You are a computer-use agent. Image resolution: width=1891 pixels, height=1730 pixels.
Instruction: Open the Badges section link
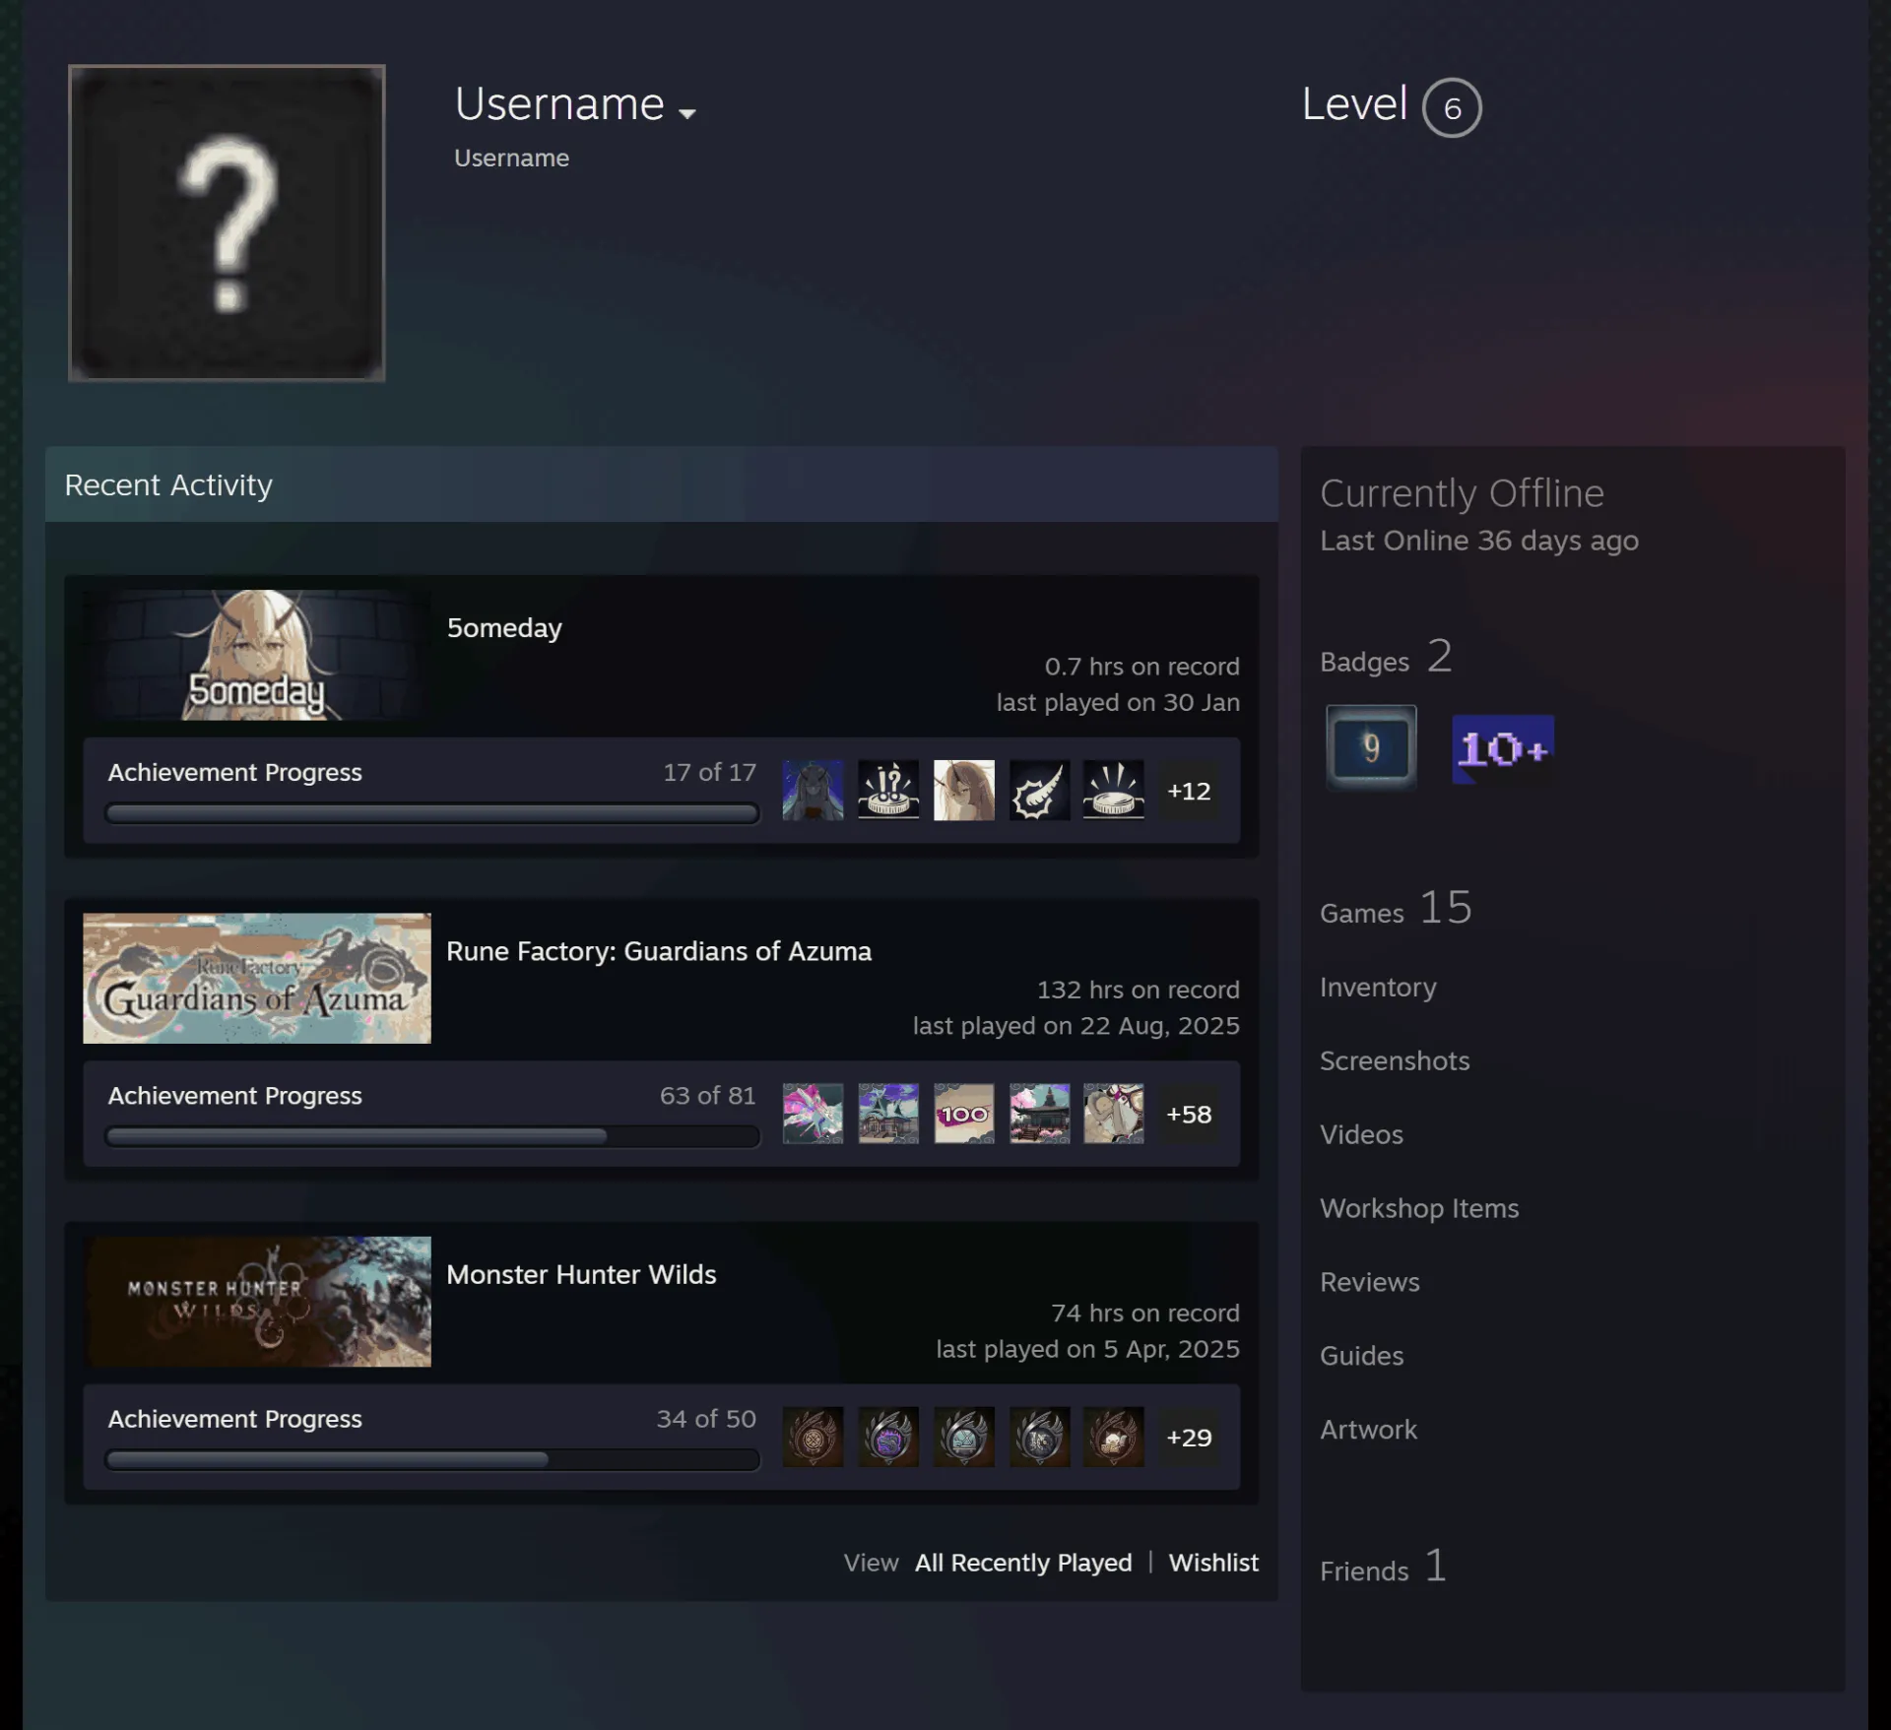pos(1386,657)
